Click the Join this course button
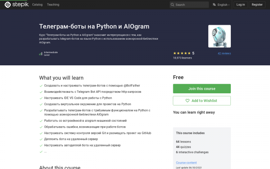 tap(202, 89)
